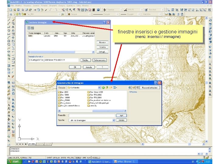Click the Dettagli... button
219x164 pixels.
click(103, 52)
